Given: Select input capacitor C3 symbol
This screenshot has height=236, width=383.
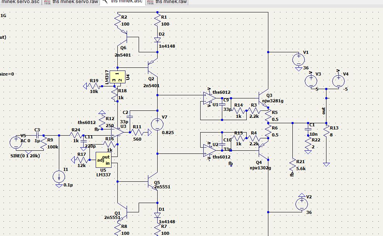Looking at the screenshot, I should (x=37, y=135).
